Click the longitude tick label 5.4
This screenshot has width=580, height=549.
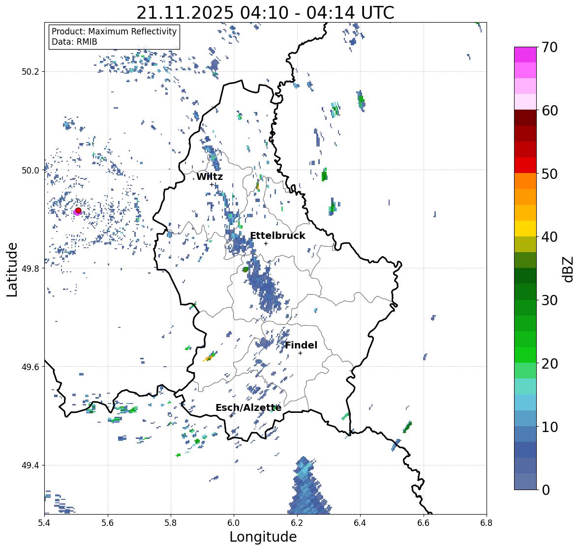click(x=44, y=523)
